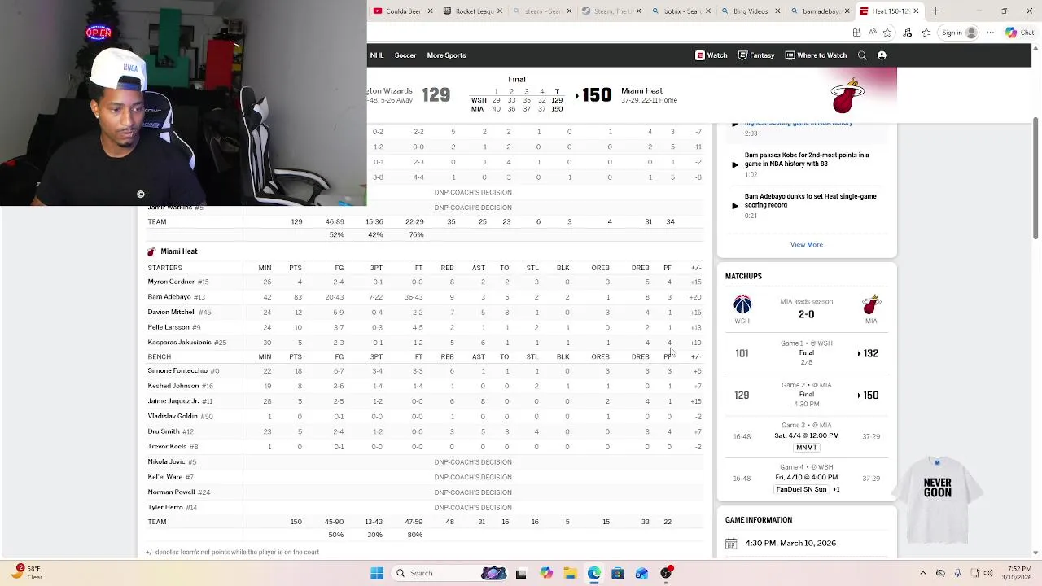Viewport: 1042px width, 586px height.
Task: Open Microsoft Edge from taskbar
Action: [594, 573]
